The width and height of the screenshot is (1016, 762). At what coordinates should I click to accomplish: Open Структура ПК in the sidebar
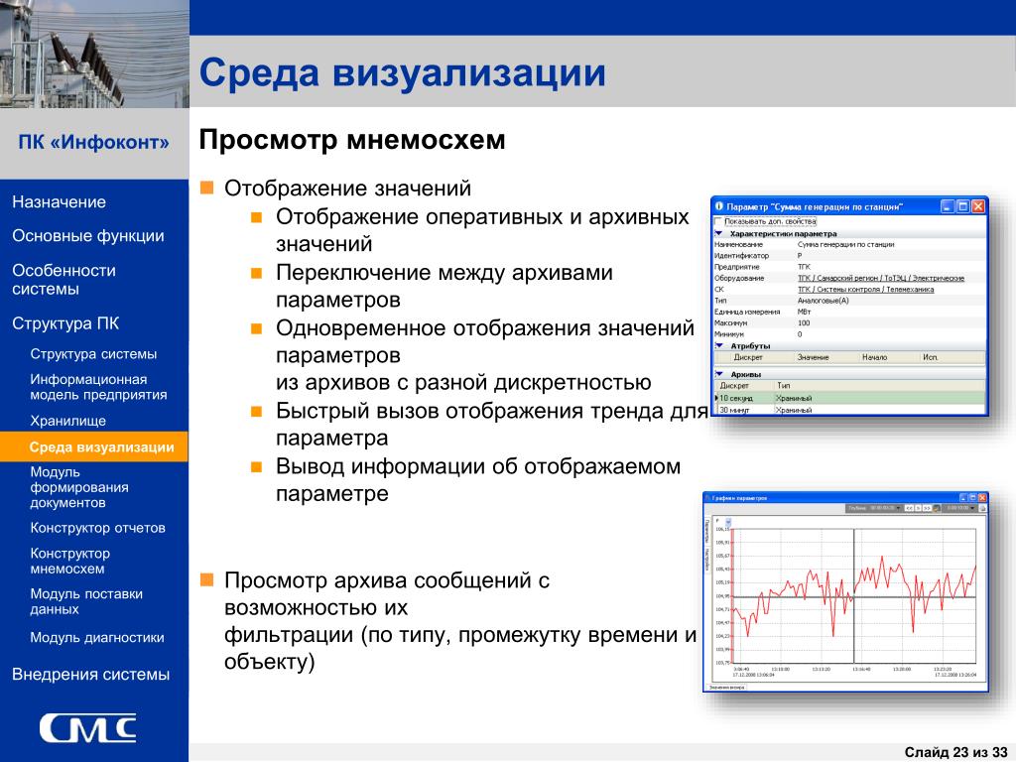coord(65,323)
